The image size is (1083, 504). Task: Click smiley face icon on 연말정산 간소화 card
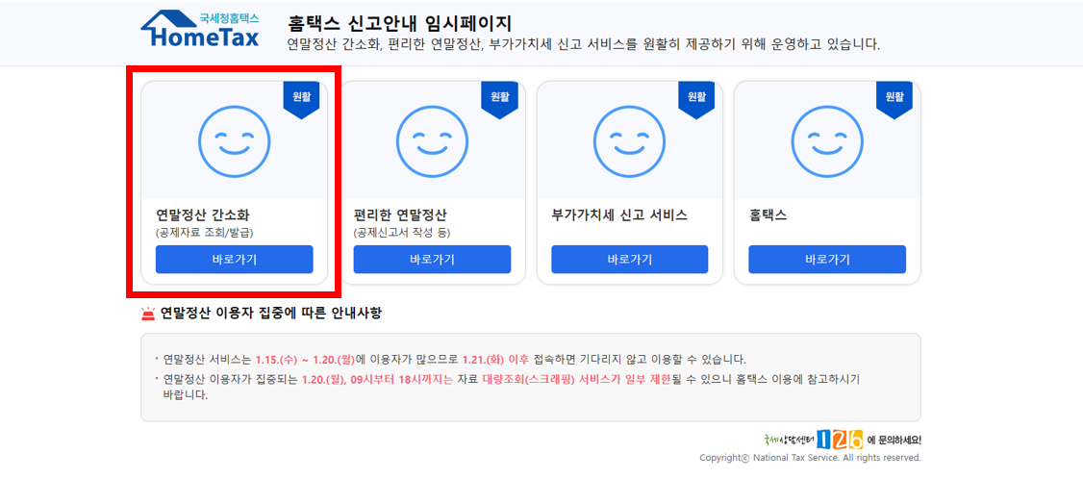tap(234, 141)
